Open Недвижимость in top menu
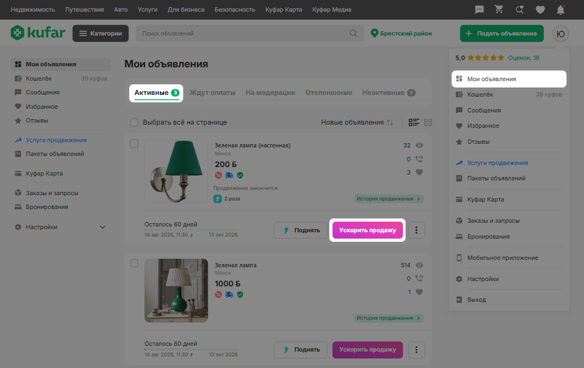584x368 pixels. [x=33, y=10]
